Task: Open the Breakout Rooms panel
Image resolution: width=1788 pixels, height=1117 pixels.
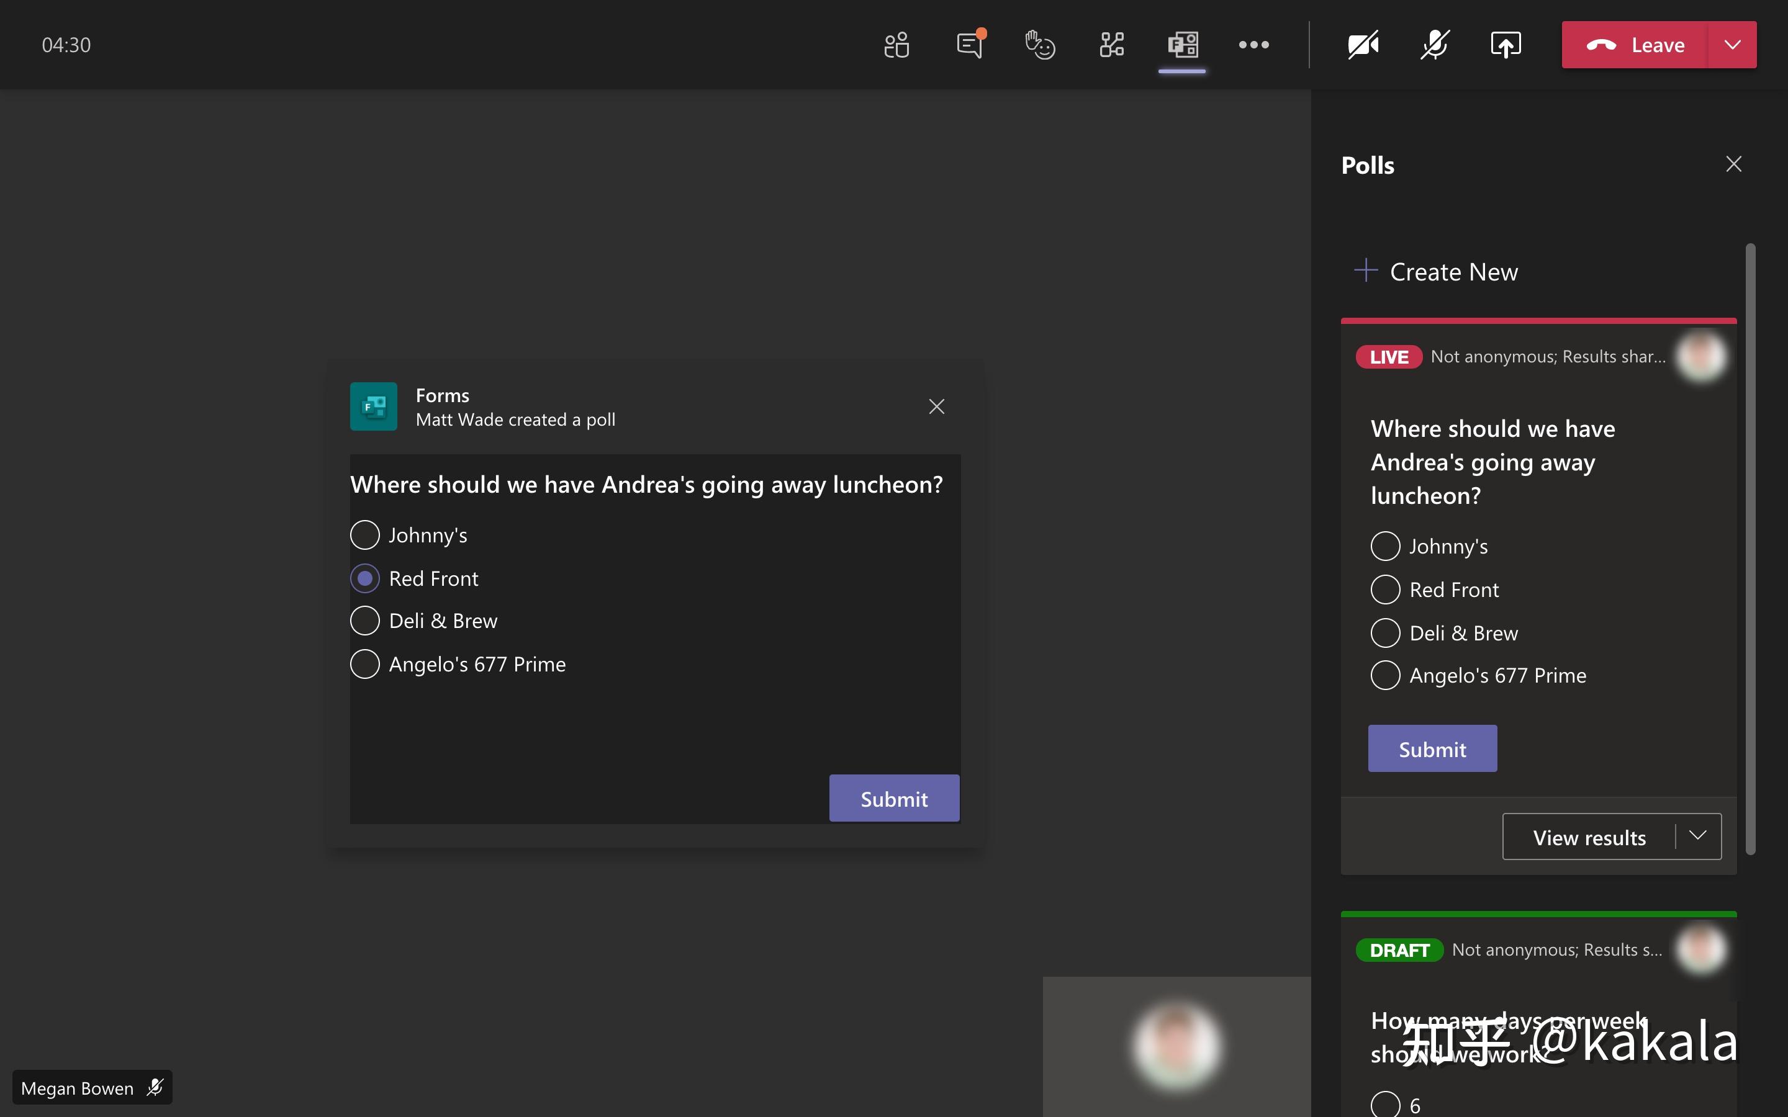Action: tap(1109, 44)
